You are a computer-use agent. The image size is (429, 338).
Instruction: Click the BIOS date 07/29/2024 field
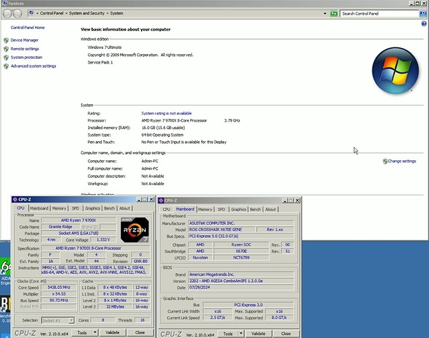click(241, 287)
